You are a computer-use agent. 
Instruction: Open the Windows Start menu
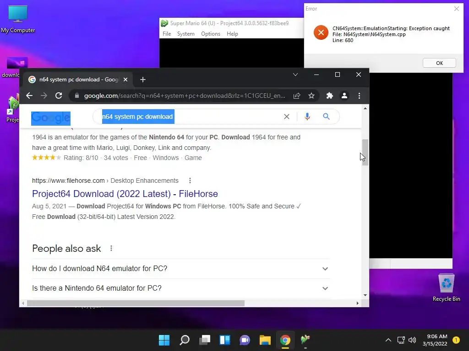pos(164,340)
